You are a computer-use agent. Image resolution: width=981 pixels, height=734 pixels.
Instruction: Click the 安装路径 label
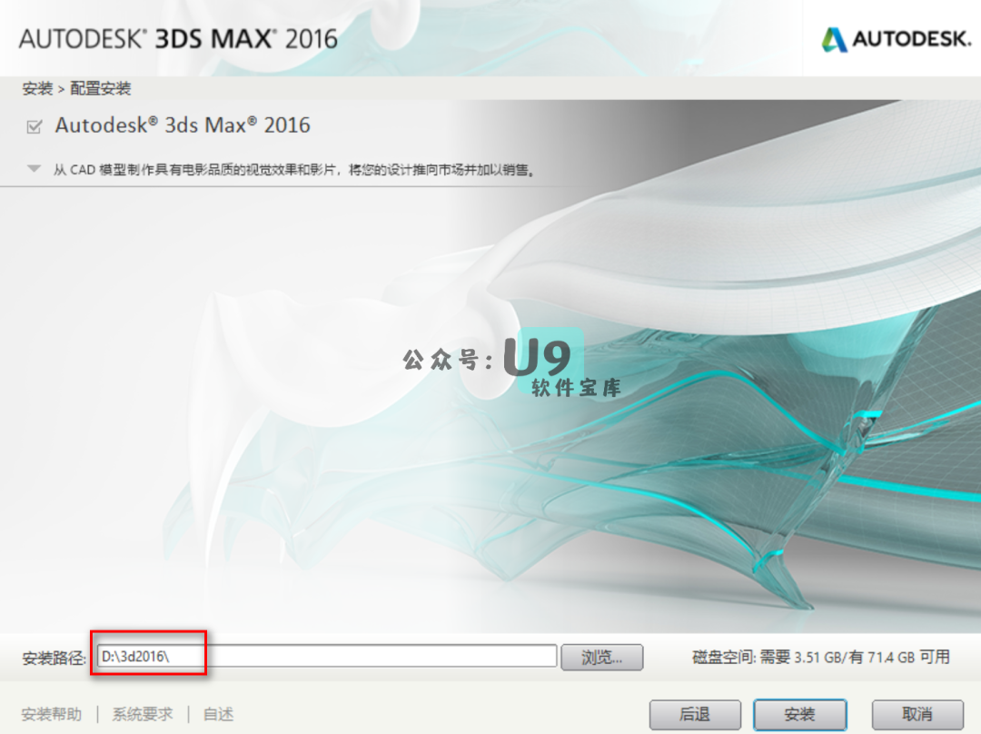54,658
